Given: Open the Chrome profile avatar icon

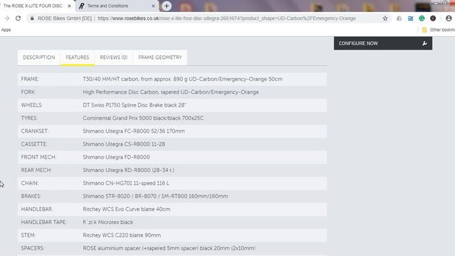Looking at the screenshot, I should 449,18.
